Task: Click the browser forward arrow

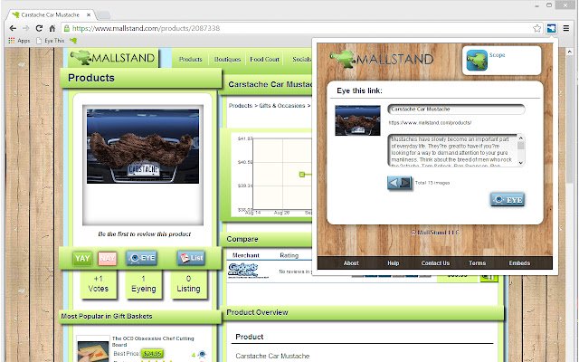Action: tap(25, 28)
